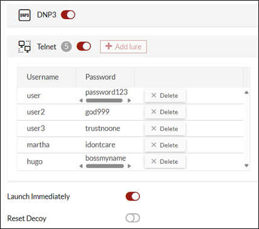Viewport: 259px width, 229px height.
Task: Click the Reset Decoy label
Action: [27, 219]
